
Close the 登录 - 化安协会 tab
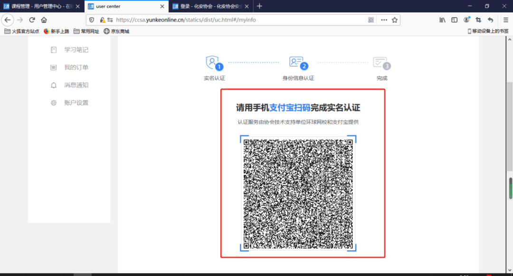coord(247,6)
